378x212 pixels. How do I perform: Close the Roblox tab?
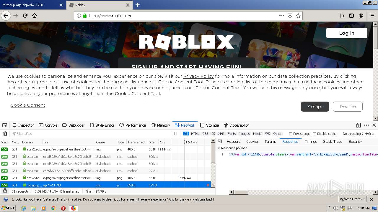click(128, 5)
